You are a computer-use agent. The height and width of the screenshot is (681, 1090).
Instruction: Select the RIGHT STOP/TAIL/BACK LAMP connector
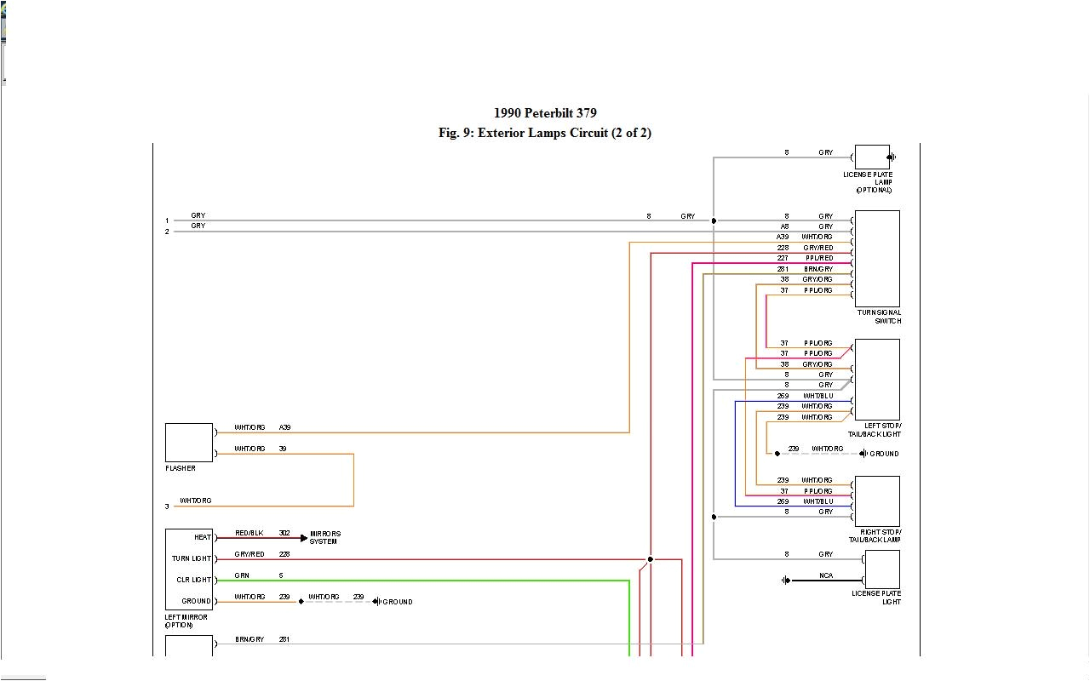[876, 501]
